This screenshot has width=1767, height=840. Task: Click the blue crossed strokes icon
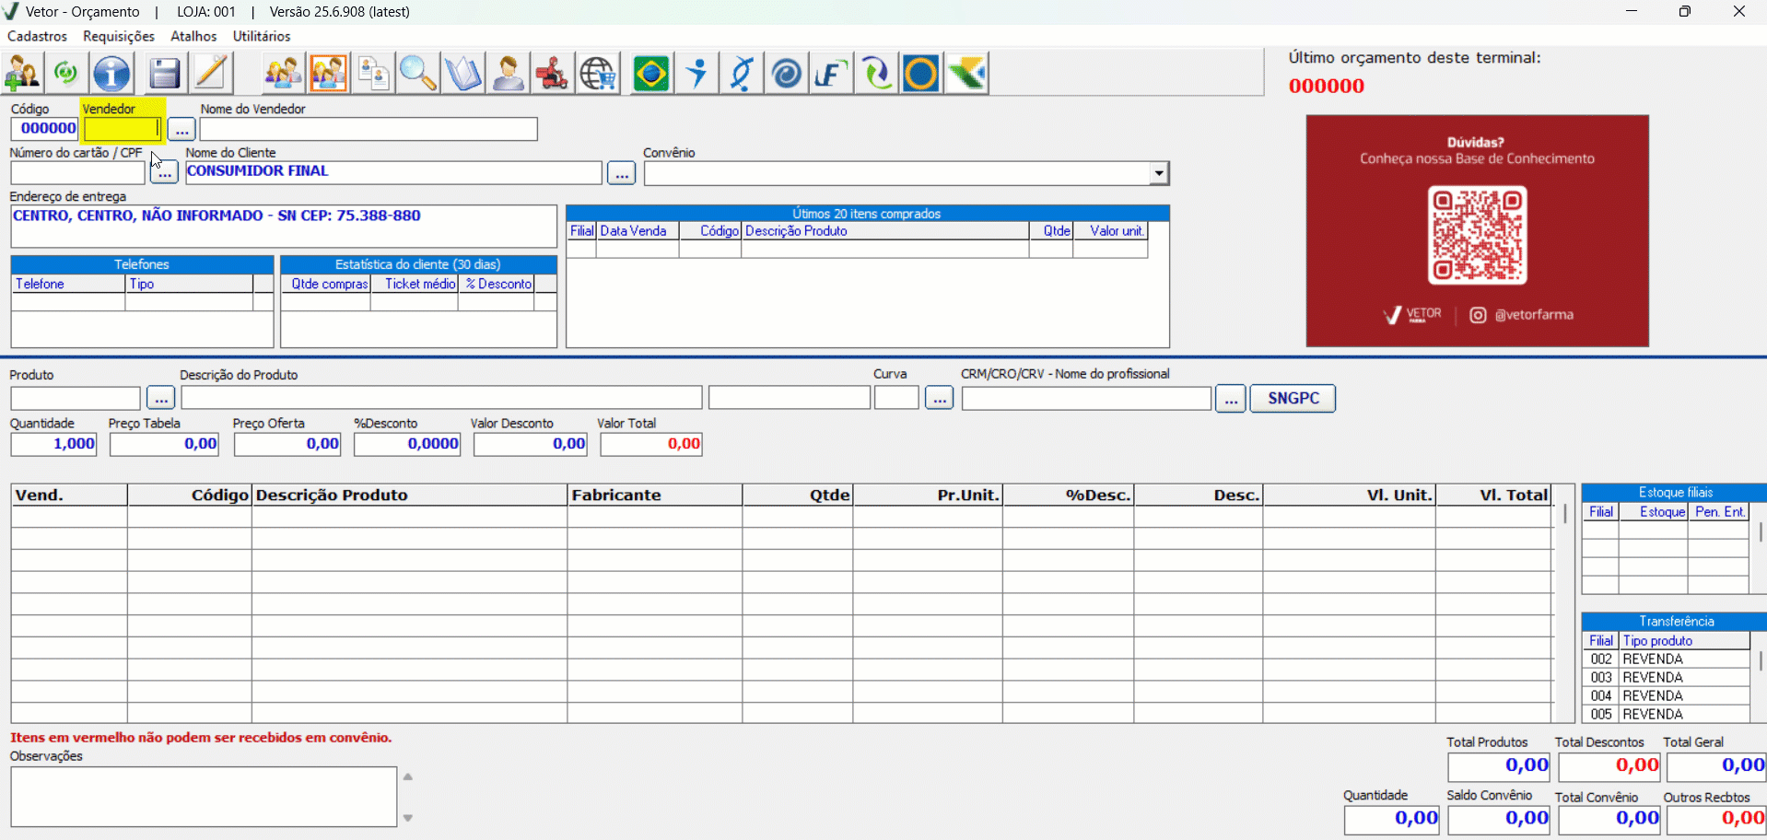pos(742,74)
